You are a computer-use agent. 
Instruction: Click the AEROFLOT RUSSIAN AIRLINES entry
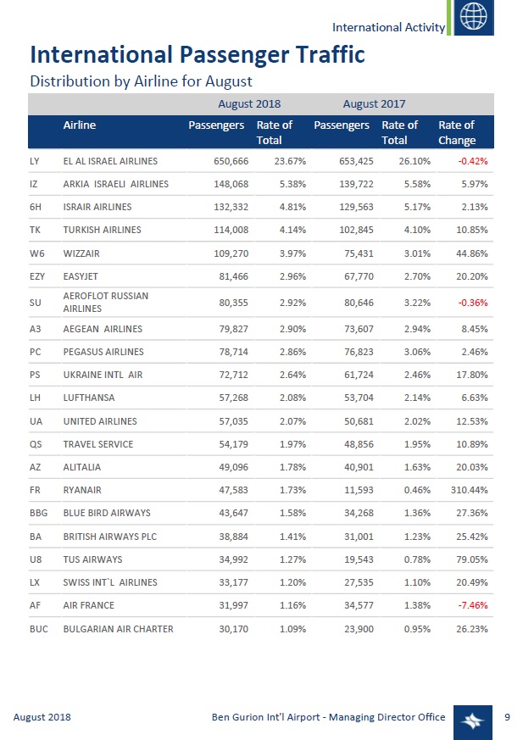(105, 302)
